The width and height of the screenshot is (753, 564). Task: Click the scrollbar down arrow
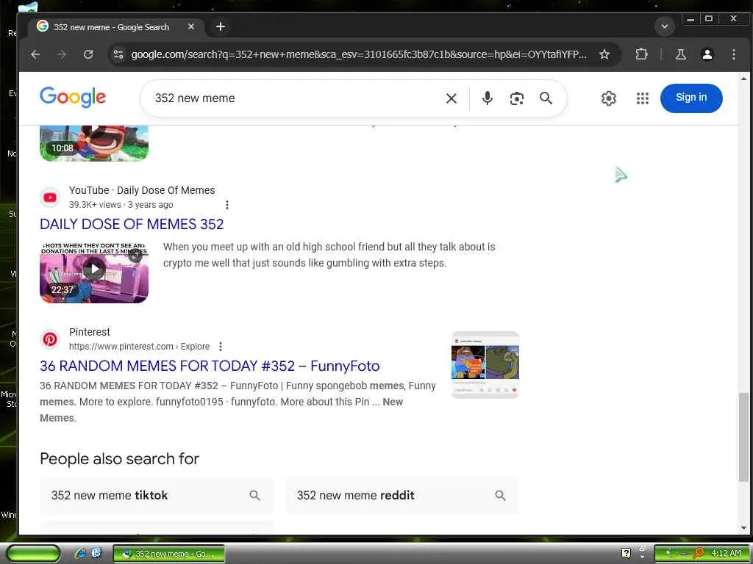pos(743,528)
